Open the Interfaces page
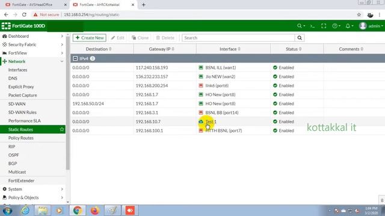Screen dimensions: 385x216 [17, 70]
